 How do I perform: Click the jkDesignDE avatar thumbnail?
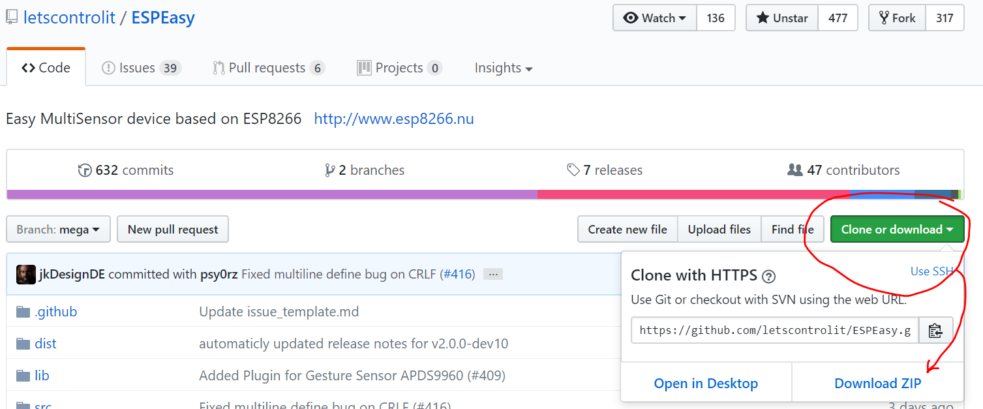[x=26, y=275]
